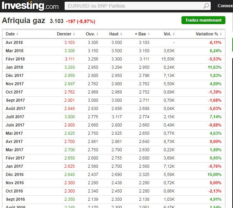Sort by Ouv. column arrows
The width and height of the screenshot is (233, 208).
(x=97, y=34)
